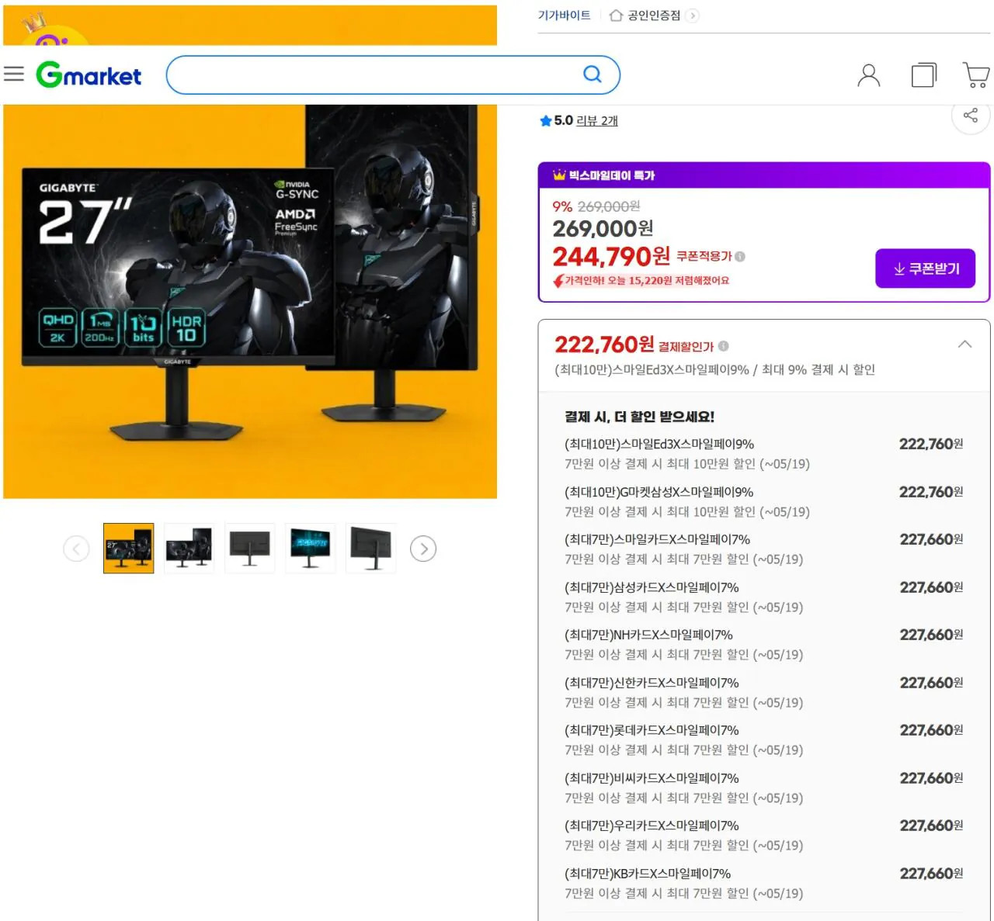Click the crossed-out 269,000원 original price
The height and width of the screenshot is (921, 994).
(x=609, y=206)
